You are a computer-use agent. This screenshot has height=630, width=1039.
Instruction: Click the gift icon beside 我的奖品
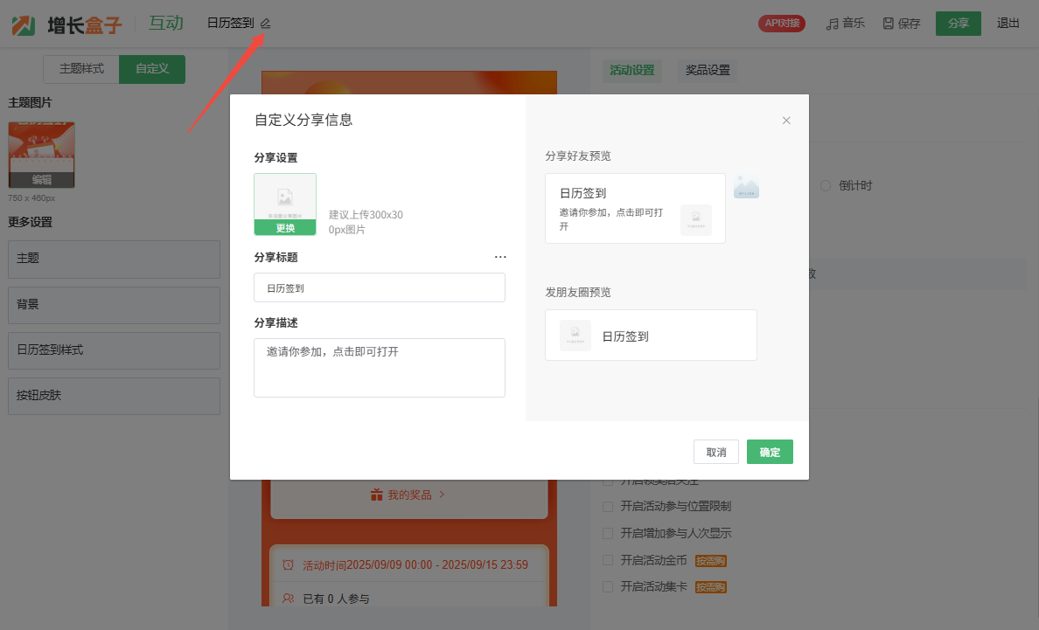click(x=376, y=495)
